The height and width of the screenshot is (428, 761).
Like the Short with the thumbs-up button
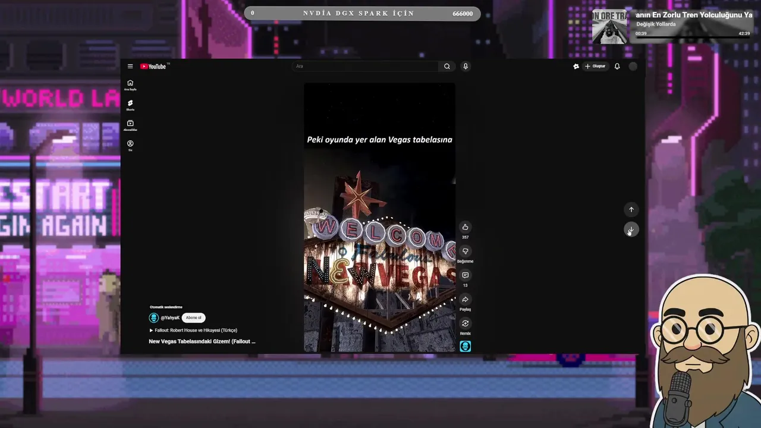465,227
